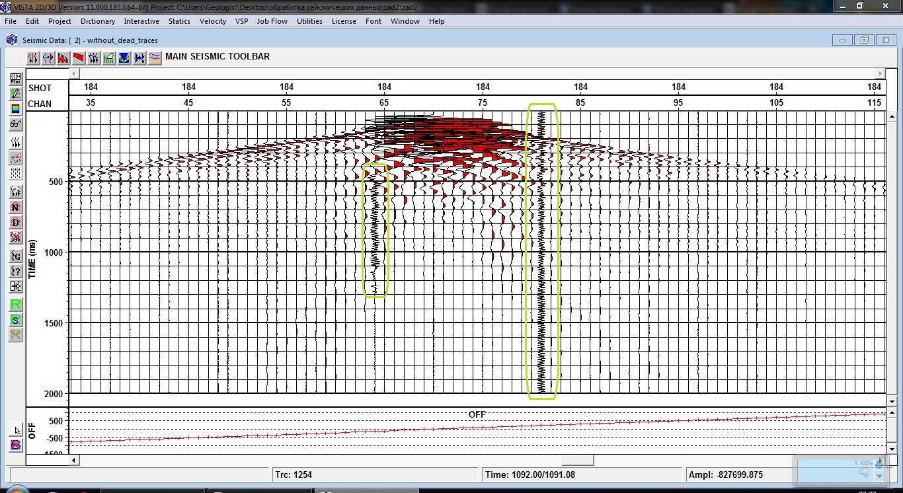
Task: Click the green S button in sidebar
Action: click(16, 320)
